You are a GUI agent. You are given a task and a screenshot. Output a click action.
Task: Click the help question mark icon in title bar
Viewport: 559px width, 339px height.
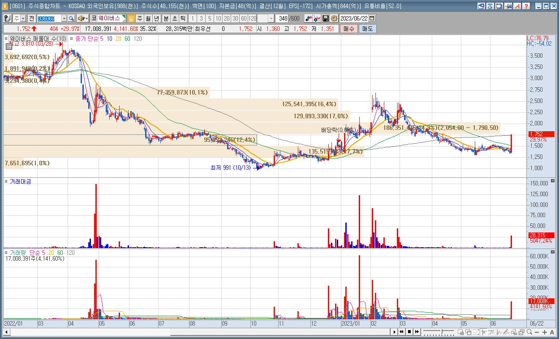[x=526, y=6]
